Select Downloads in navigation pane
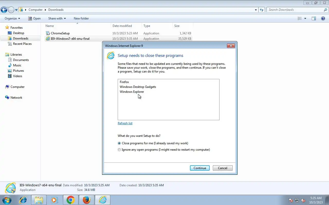 [x=21, y=38]
